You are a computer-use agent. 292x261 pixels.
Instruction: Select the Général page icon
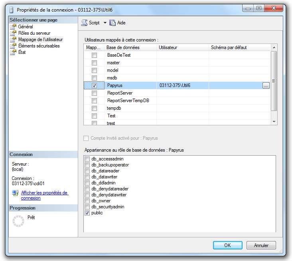pos(13,27)
